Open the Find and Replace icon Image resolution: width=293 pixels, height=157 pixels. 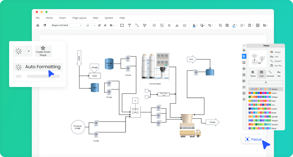pyautogui.click(x=227, y=25)
